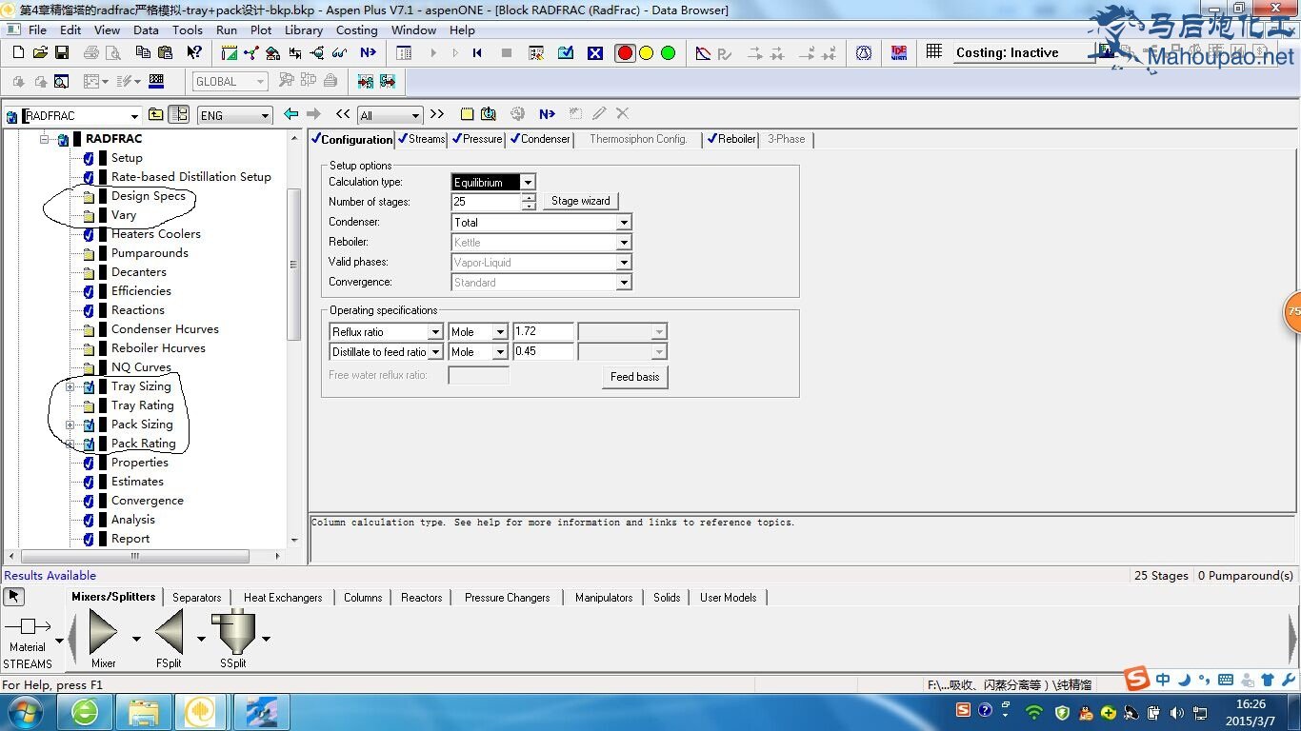Click the Stage wizard button
The width and height of the screenshot is (1301, 731).
tap(581, 201)
